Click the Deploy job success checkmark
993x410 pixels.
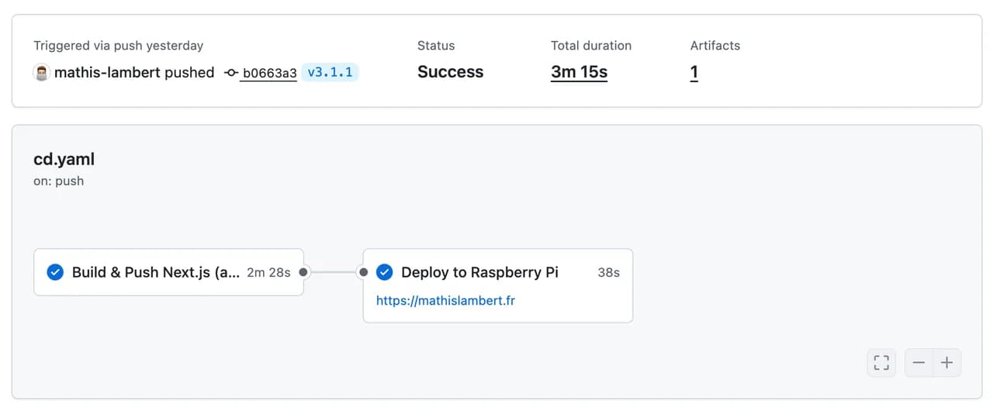(x=384, y=272)
